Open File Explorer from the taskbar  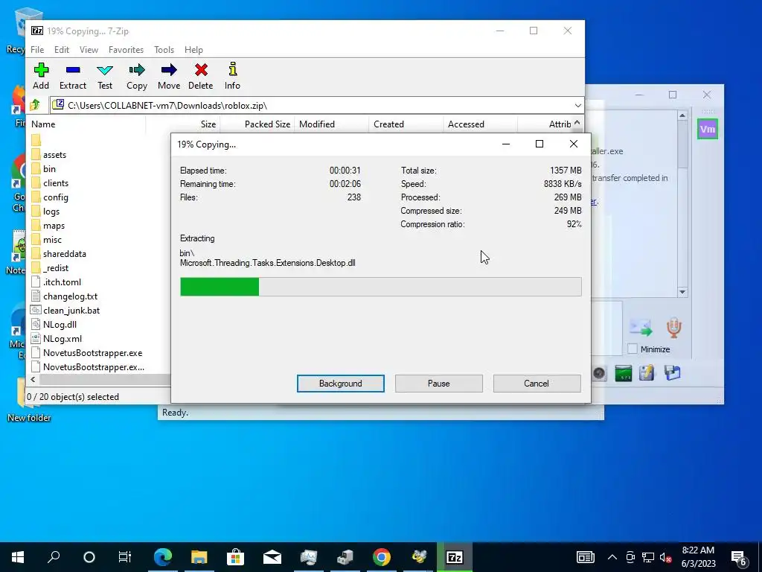199,557
